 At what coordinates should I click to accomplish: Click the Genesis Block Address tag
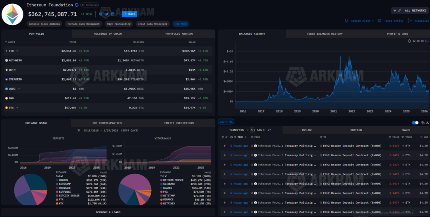[x=44, y=24]
